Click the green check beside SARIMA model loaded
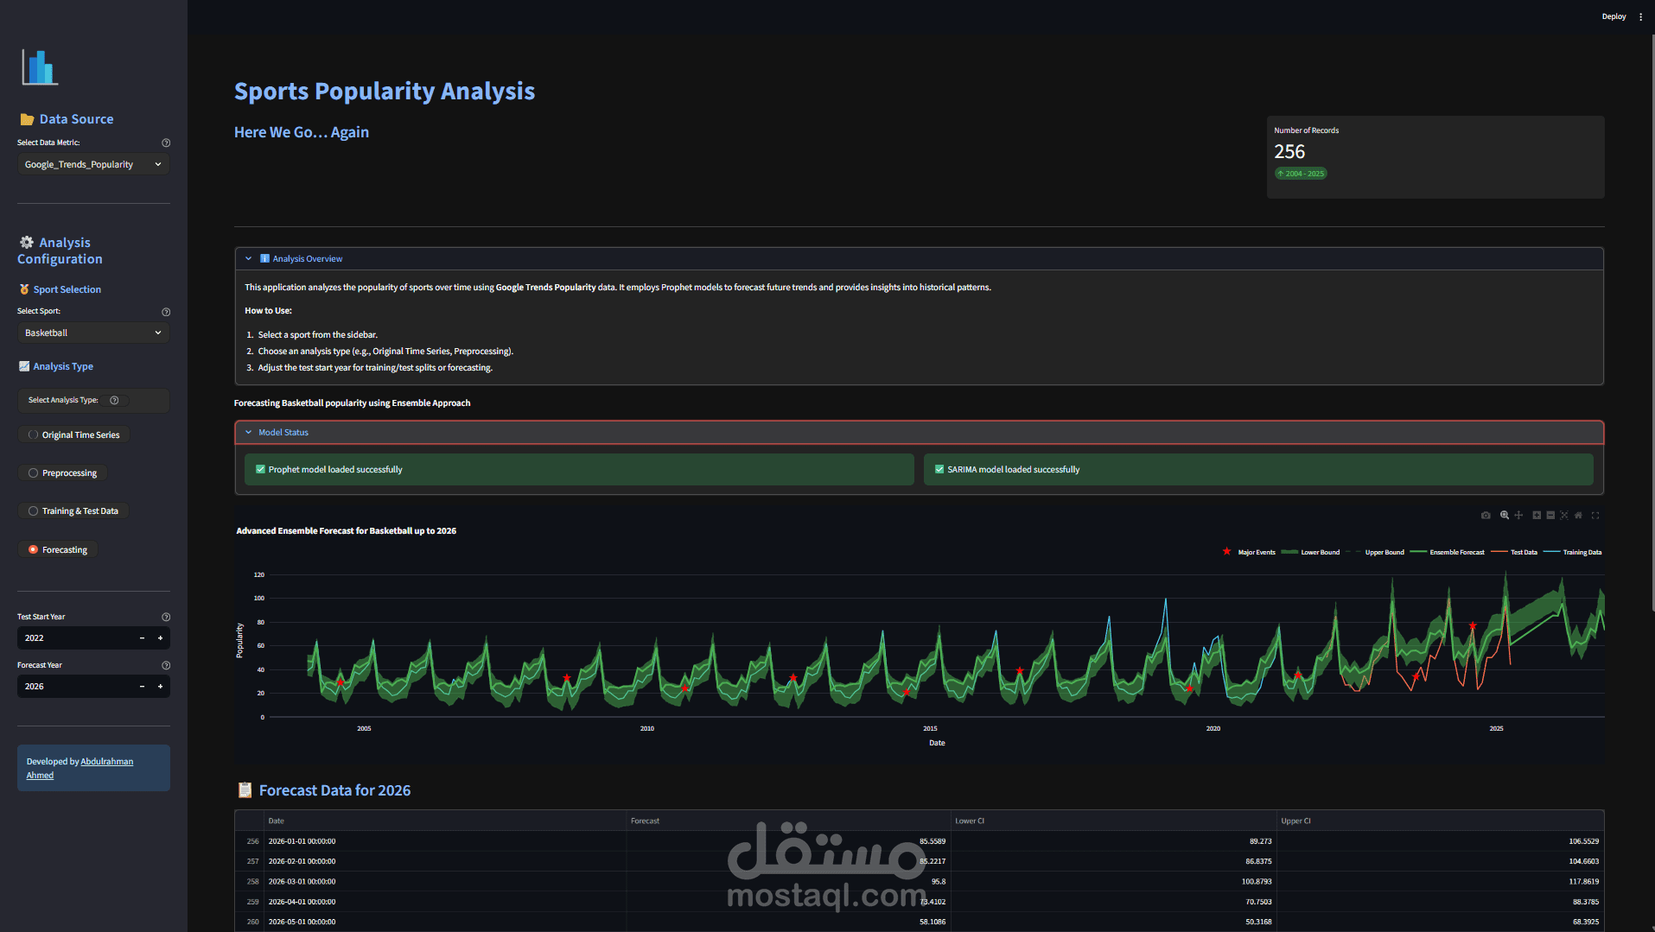This screenshot has height=932, width=1655. pos(939,469)
